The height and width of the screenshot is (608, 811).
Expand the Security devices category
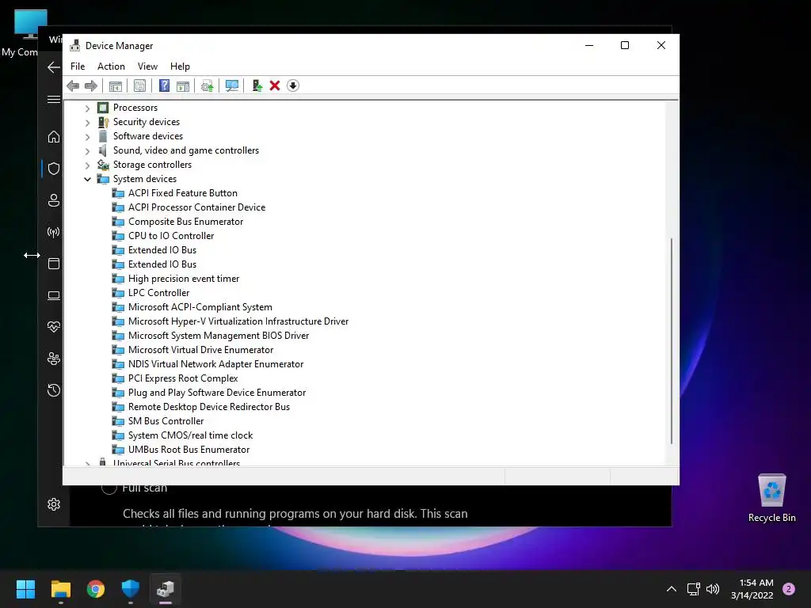[x=87, y=123]
